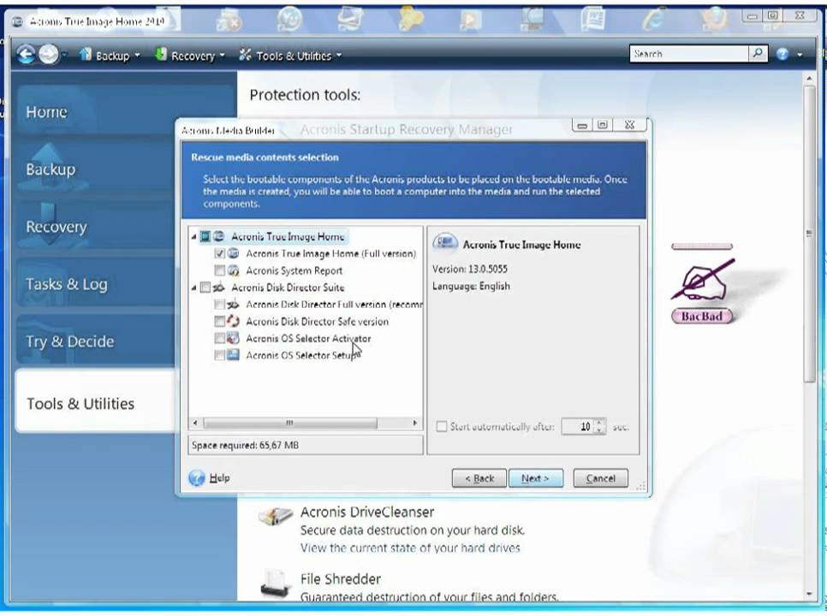Check Acronis Disk Director Safe version checkbox
The image size is (827, 616).
click(219, 321)
